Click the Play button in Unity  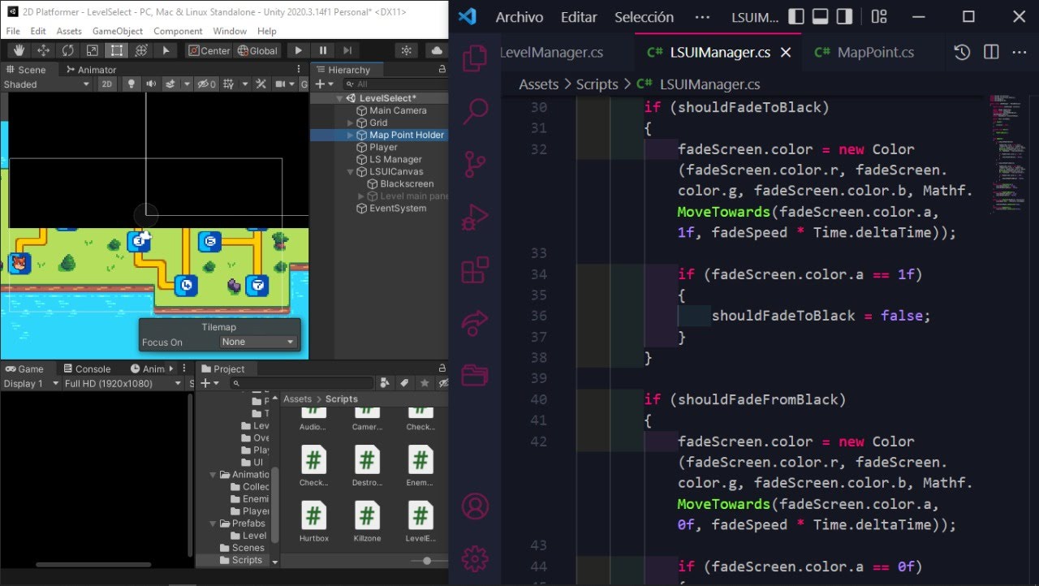[x=299, y=50]
